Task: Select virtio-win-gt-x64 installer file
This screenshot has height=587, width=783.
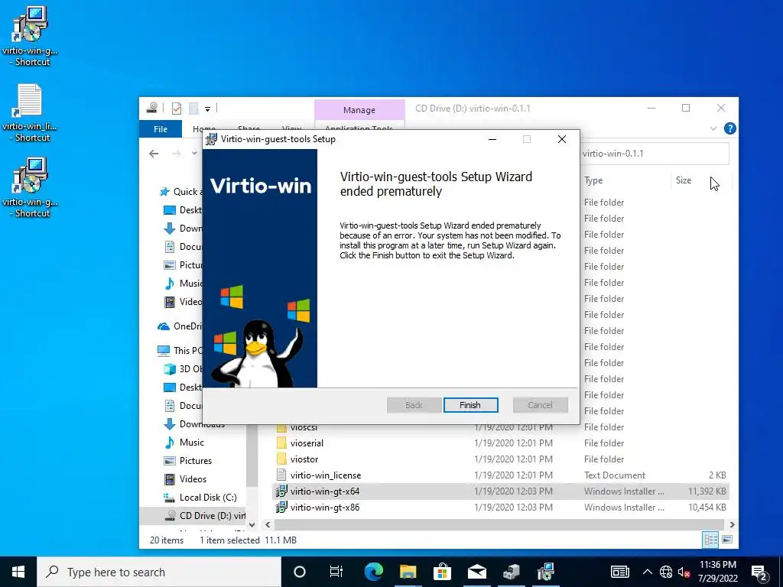Action: point(501,491)
